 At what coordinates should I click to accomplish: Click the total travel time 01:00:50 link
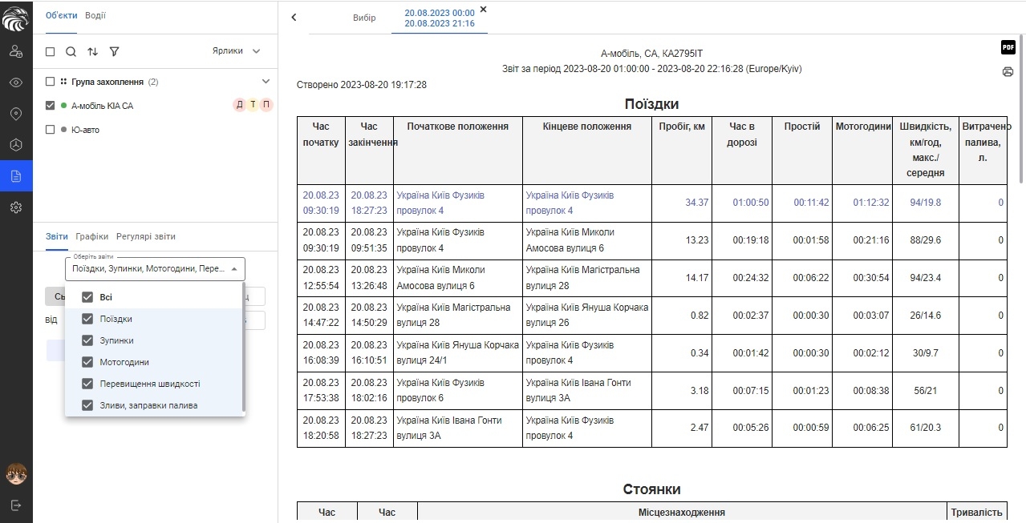click(751, 203)
